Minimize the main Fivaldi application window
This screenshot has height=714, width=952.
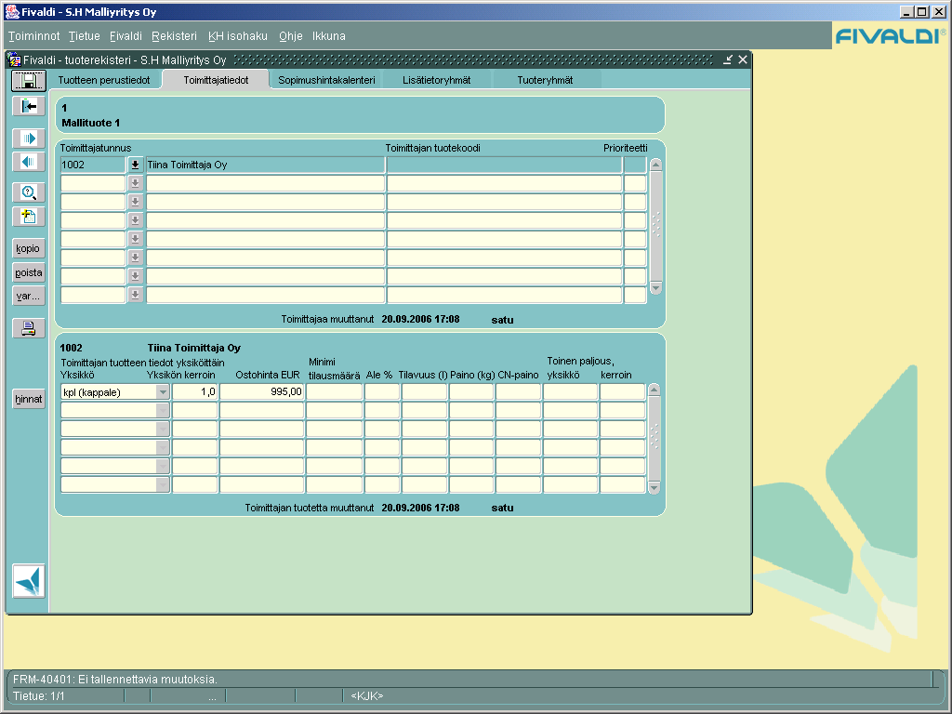[906, 11]
